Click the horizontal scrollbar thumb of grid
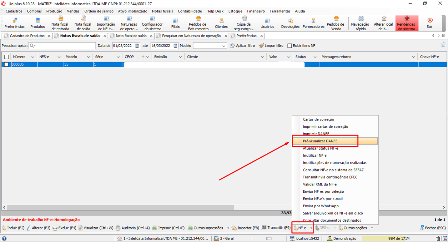Screen dimensions: 448x242 click(120, 207)
